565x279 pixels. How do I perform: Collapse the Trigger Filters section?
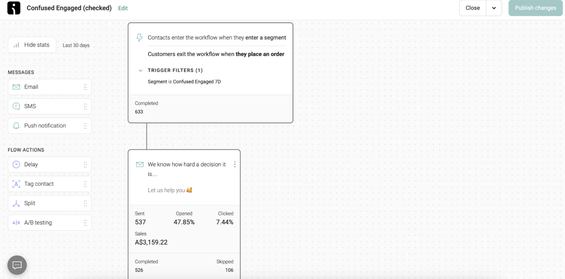click(140, 71)
